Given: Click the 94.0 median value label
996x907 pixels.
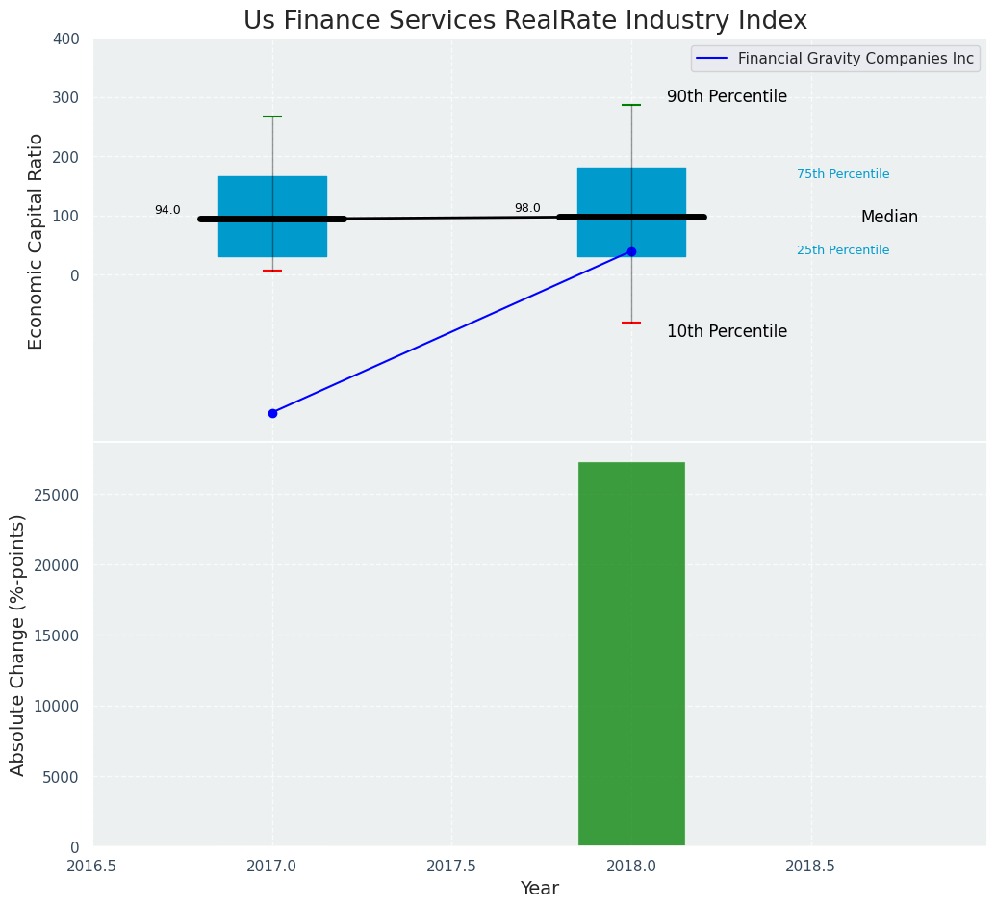Looking at the screenshot, I should pos(167,210).
